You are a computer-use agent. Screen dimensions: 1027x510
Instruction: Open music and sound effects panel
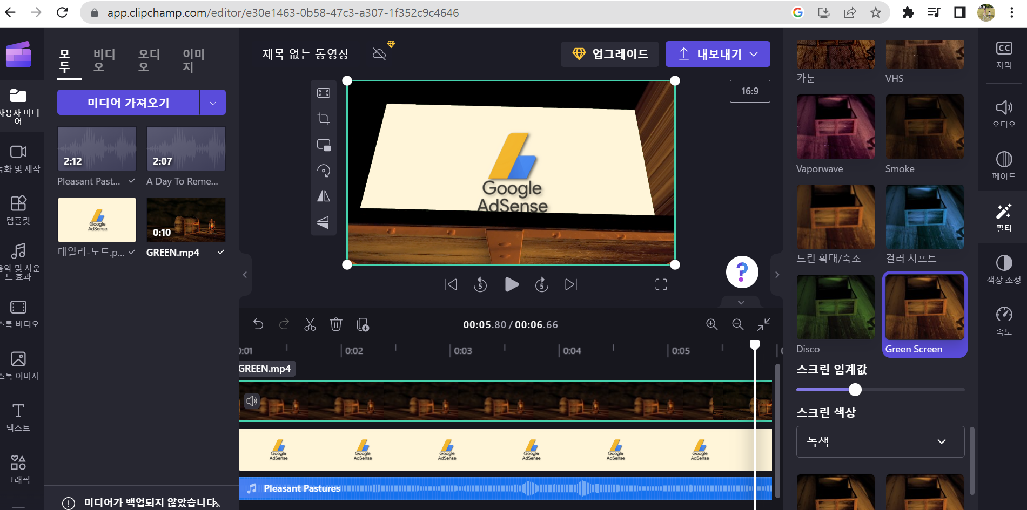(18, 261)
